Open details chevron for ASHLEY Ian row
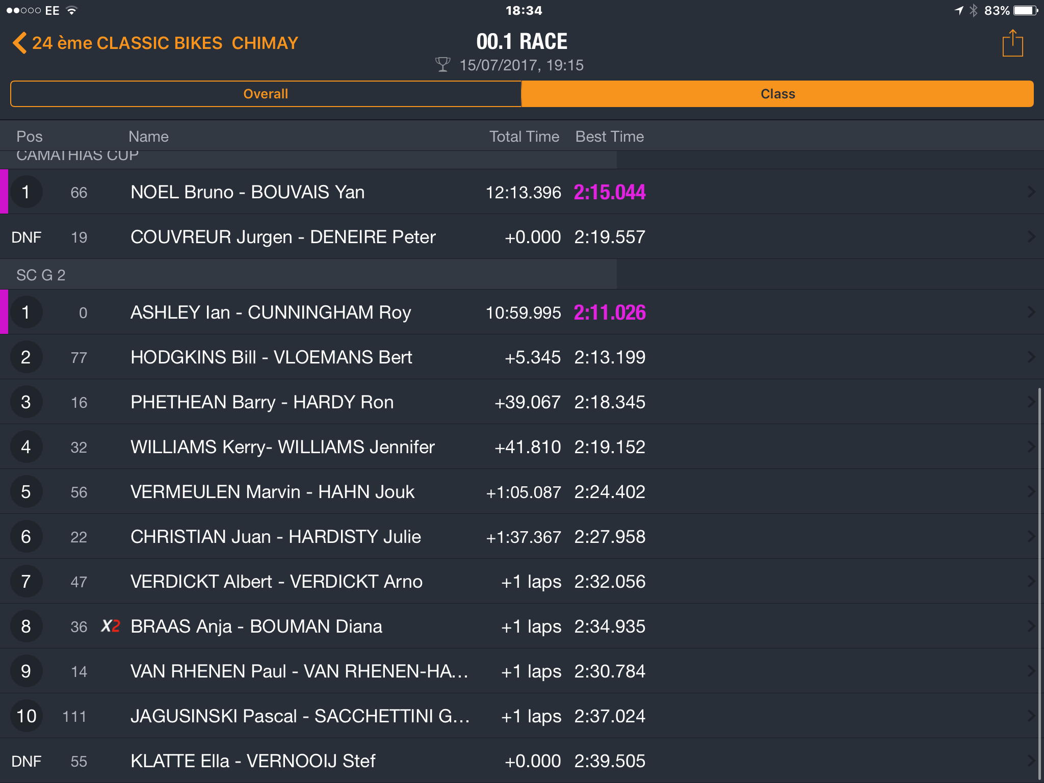Screen dimensions: 1044x783 pos(1031,312)
